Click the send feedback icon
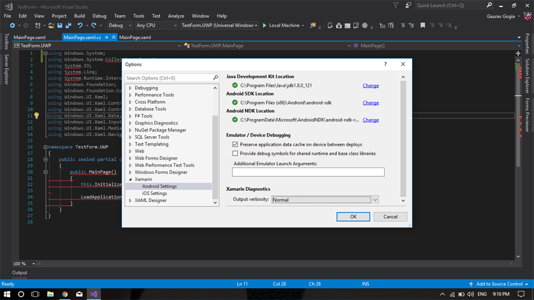534x300 pixels. tap(408, 5)
